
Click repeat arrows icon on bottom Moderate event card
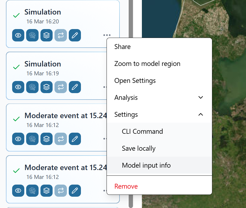click(61, 191)
